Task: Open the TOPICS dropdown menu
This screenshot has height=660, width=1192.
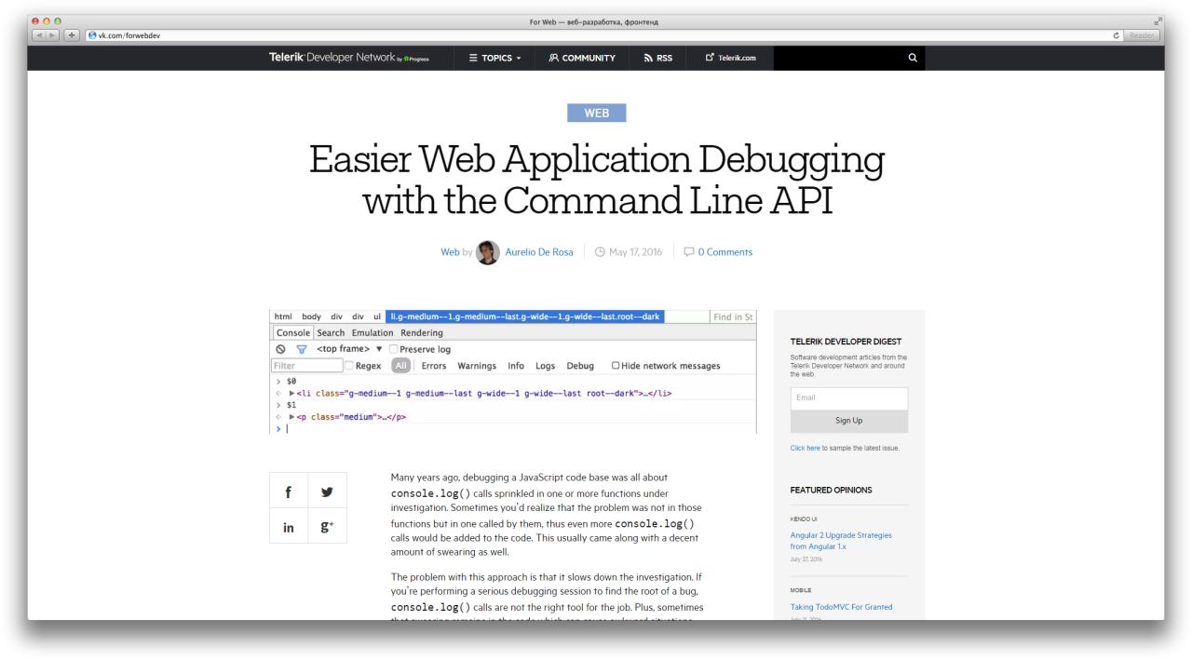Action: tap(494, 58)
